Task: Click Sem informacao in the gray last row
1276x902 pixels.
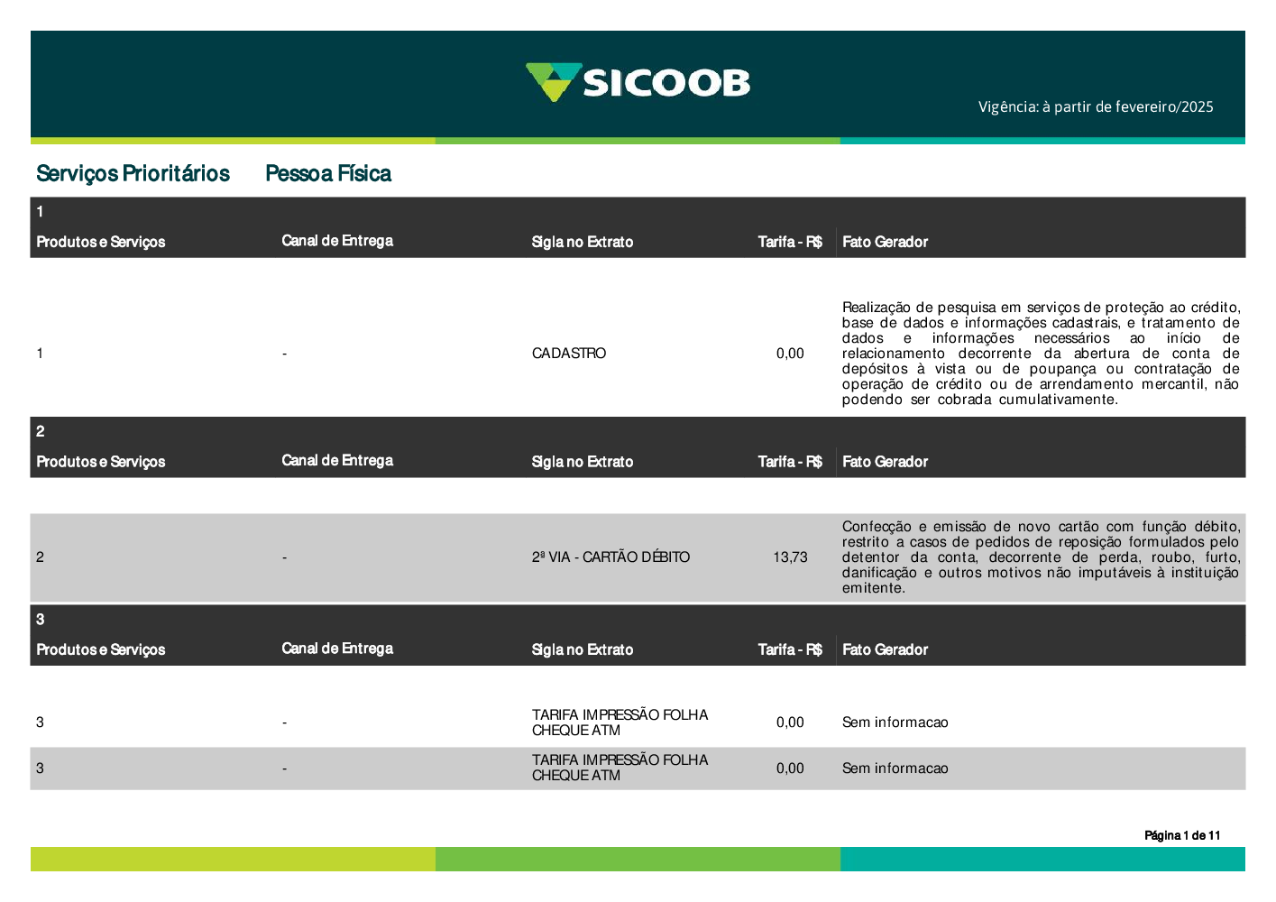Action: tap(895, 769)
